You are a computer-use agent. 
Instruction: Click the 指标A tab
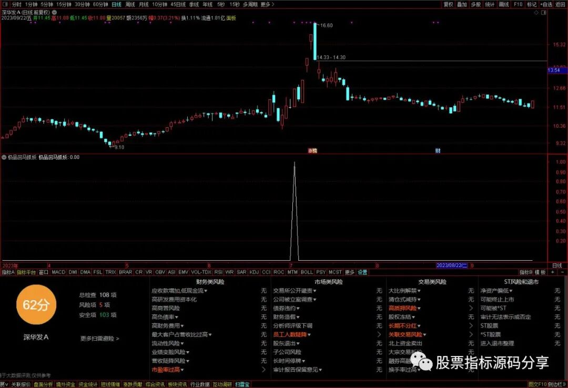(8, 272)
